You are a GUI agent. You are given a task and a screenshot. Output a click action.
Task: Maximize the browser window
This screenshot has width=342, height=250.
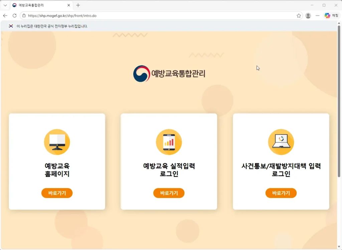coord(324,5)
